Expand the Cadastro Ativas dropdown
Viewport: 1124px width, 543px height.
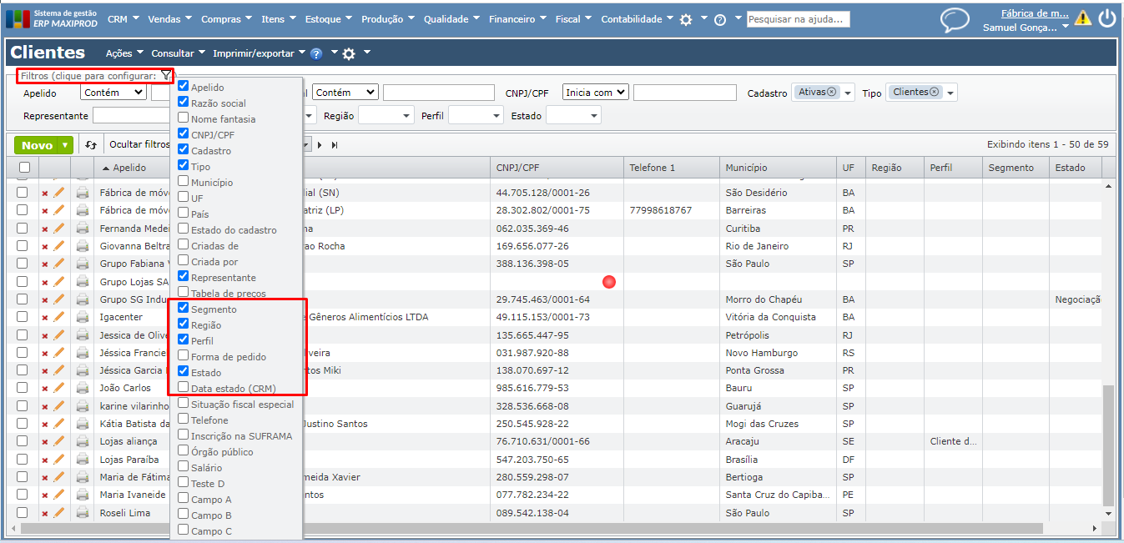(849, 93)
